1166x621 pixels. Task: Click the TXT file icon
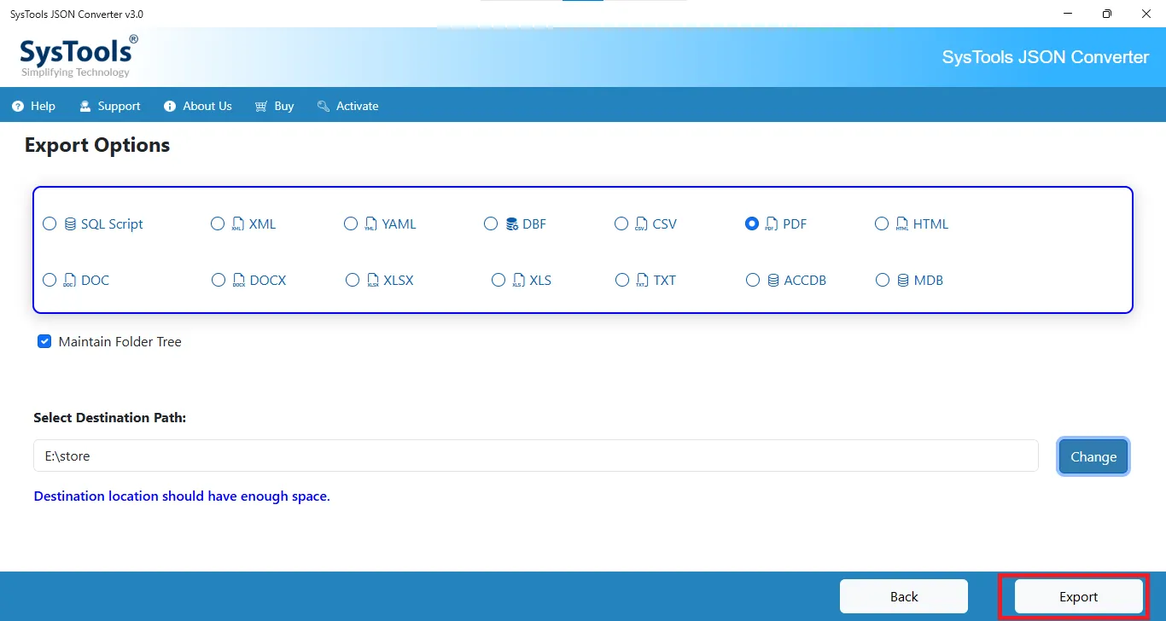coord(642,280)
